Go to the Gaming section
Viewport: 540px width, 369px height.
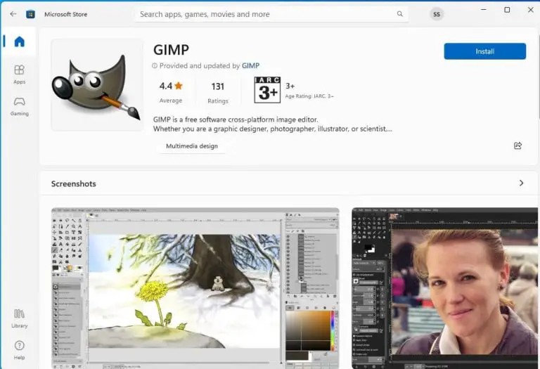coord(19,105)
